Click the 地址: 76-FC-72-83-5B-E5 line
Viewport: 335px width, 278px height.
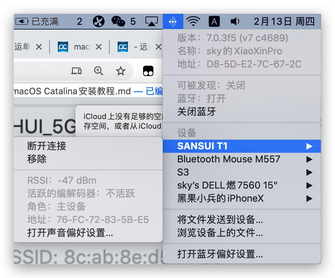[x=88, y=220]
